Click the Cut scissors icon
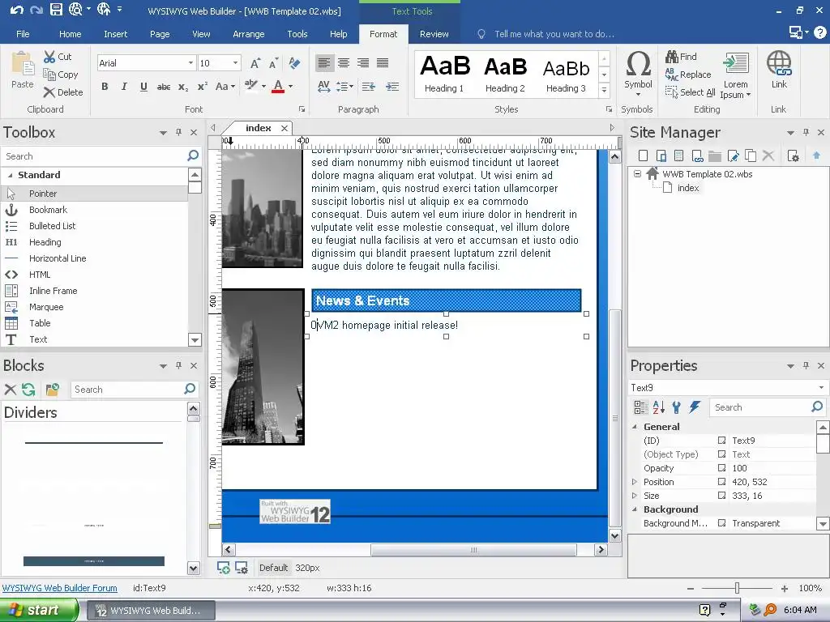830x622 pixels. tap(49, 57)
